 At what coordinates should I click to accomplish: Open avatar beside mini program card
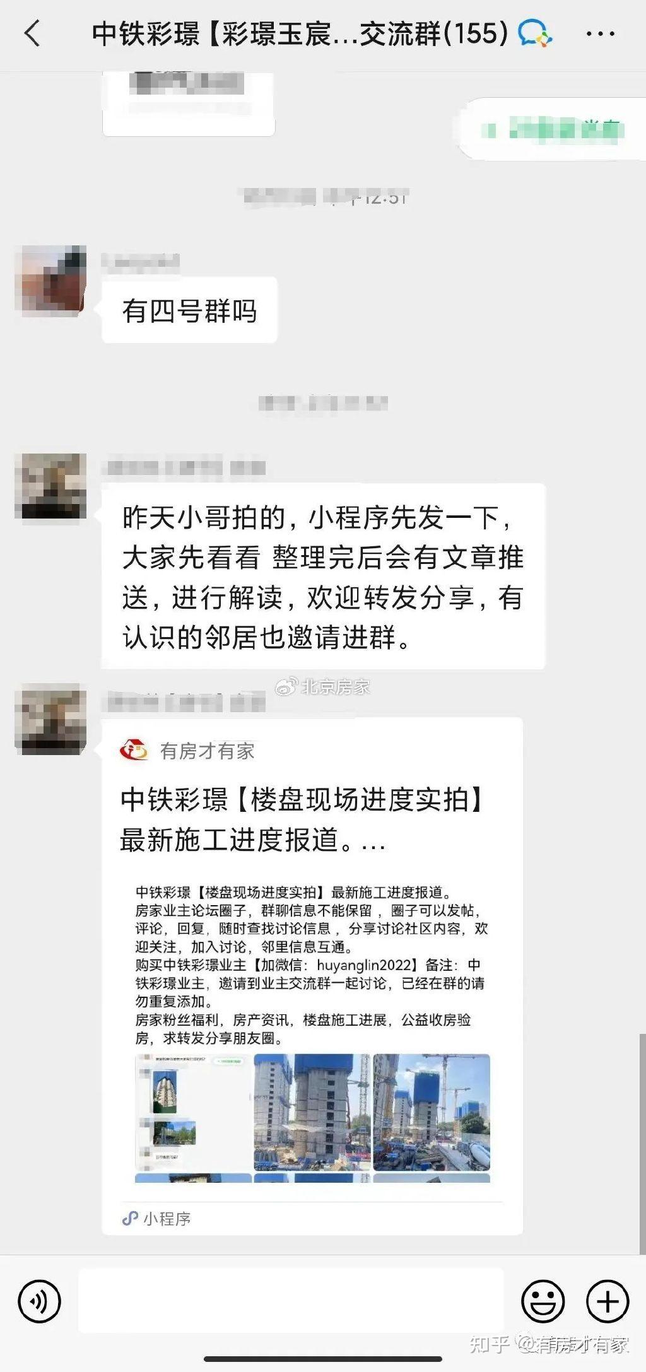click(50, 718)
